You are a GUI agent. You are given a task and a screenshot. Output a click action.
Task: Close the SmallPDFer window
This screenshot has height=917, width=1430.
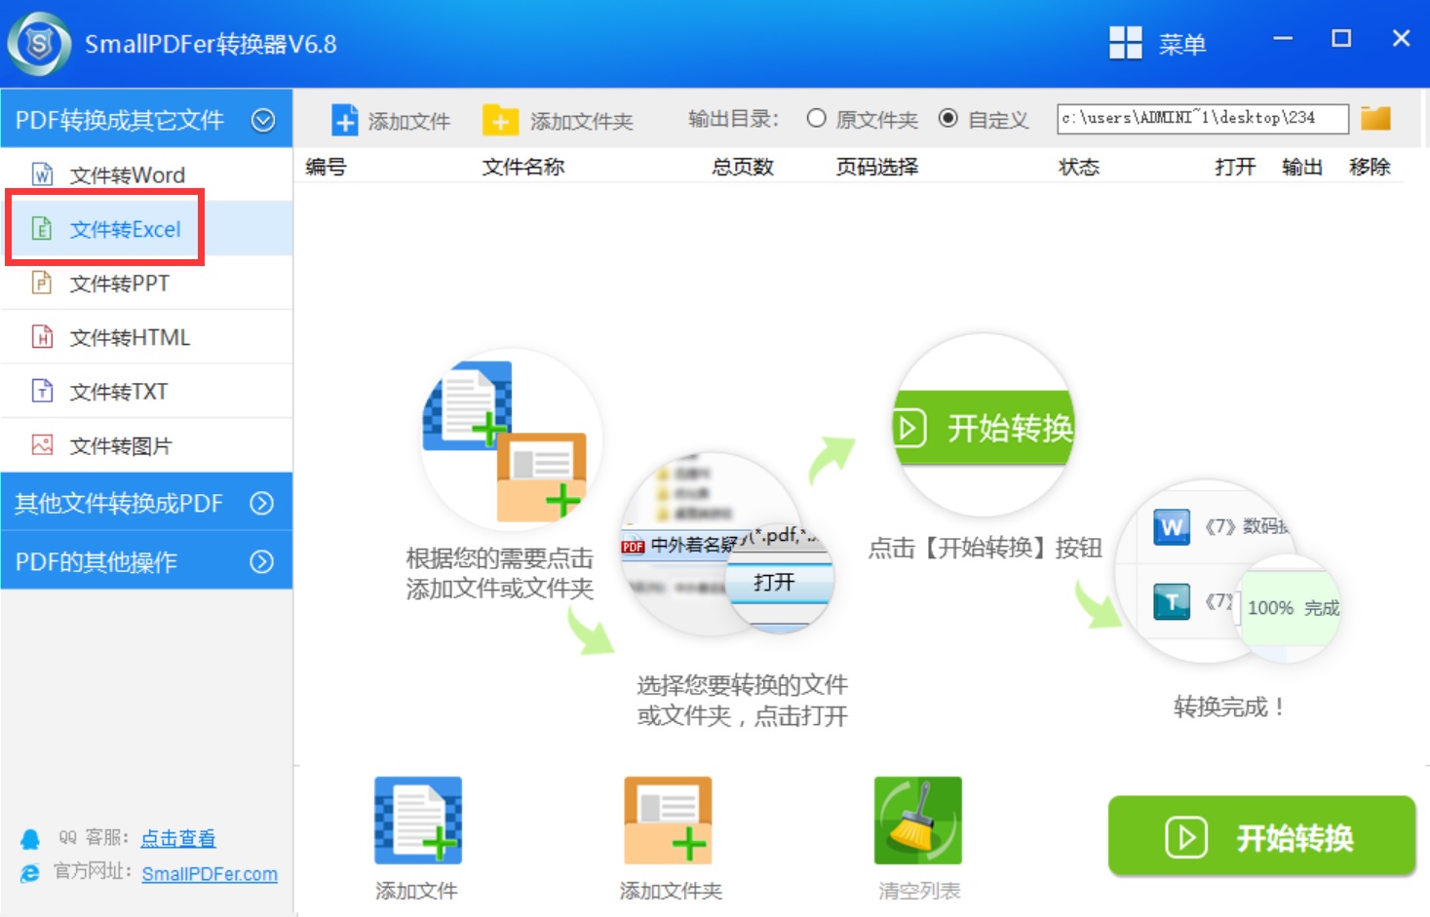click(x=1401, y=38)
